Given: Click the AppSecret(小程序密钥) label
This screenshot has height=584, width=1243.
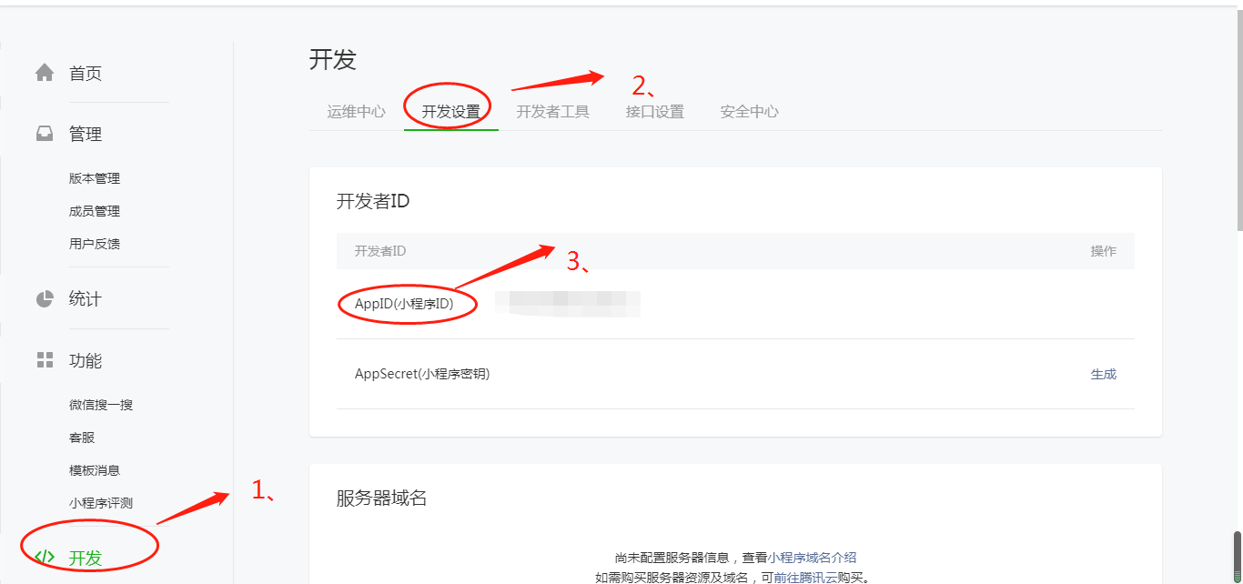Looking at the screenshot, I should (422, 374).
